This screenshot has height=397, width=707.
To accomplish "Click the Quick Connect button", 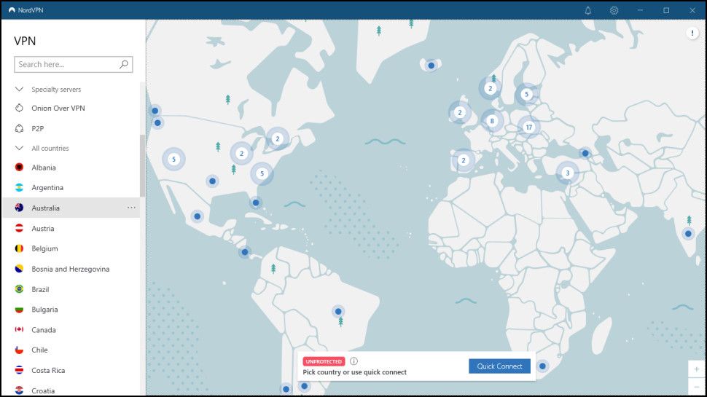I will 499,366.
